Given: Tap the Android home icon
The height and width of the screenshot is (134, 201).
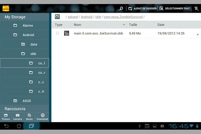Looking at the screenshot, I should click(x=19, y=126).
